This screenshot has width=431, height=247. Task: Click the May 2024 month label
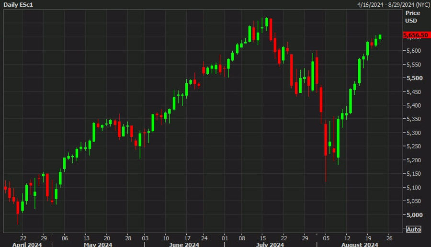pos(98,244)
